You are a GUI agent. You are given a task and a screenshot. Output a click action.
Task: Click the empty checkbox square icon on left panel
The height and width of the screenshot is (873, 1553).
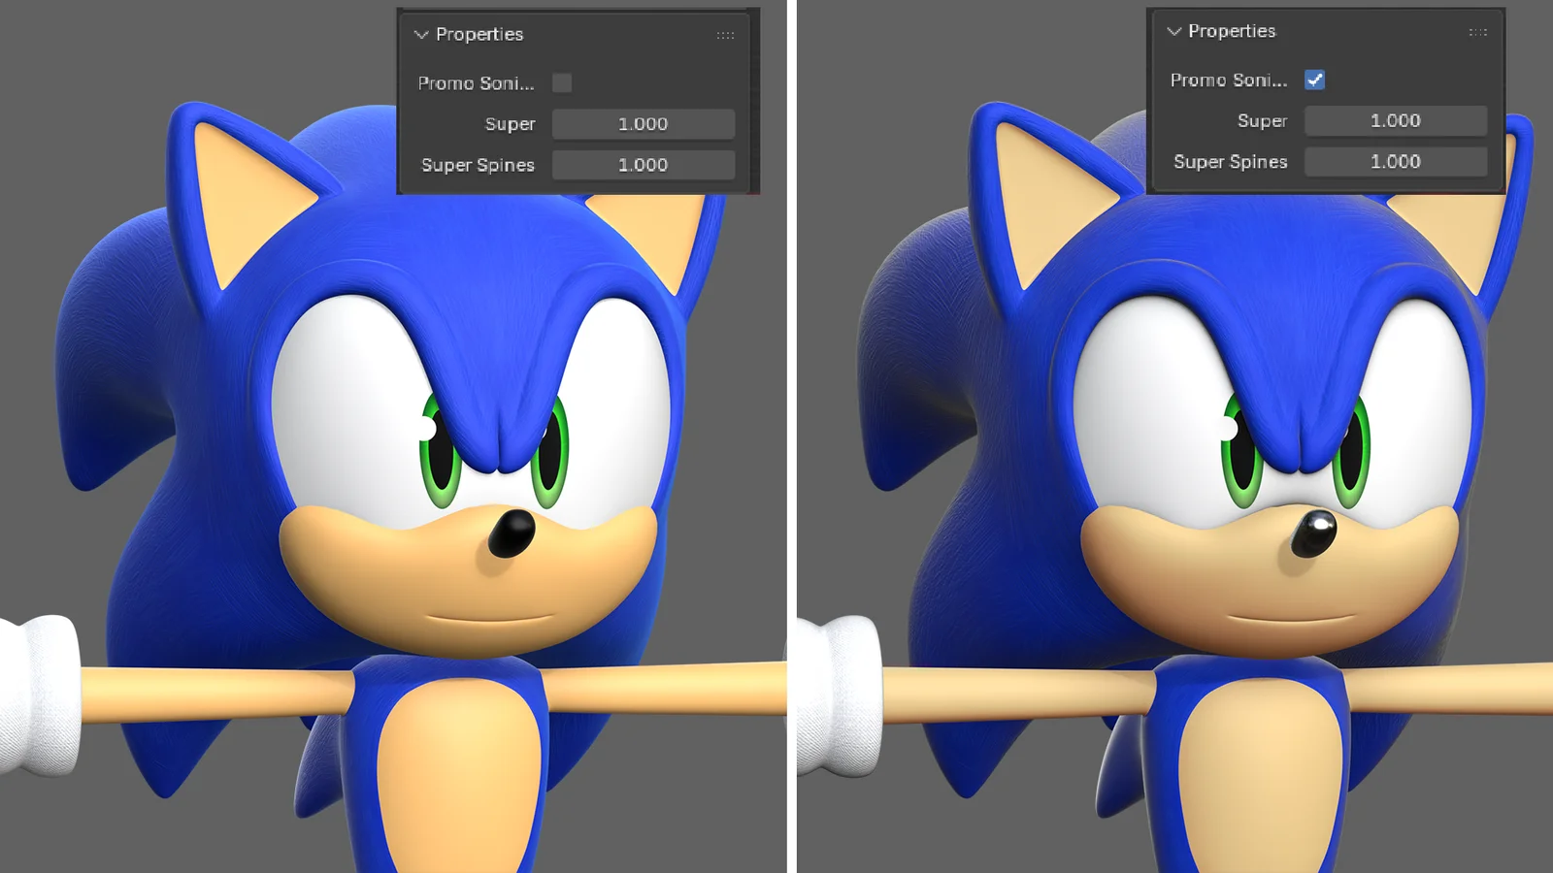(561, 82)
